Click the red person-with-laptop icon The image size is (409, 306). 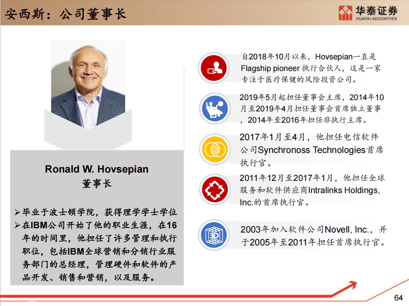pyautogui.click(x=214, y=68)
